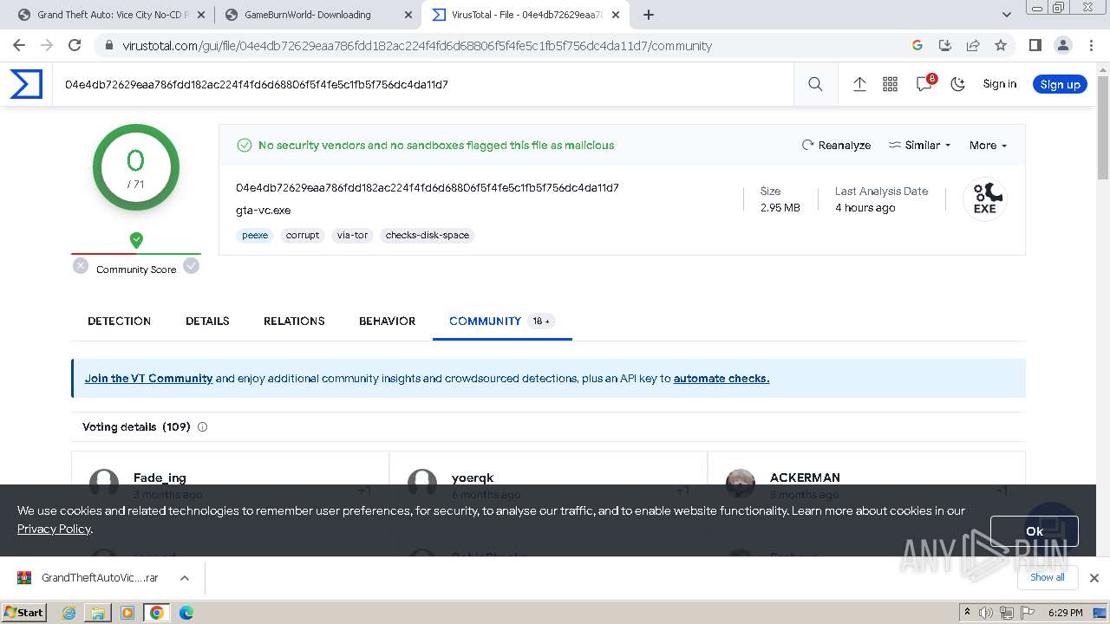The width and height of the screenshot is (1110, 624).
Task: Click the Reanalyze button
Action: point(836,145)
